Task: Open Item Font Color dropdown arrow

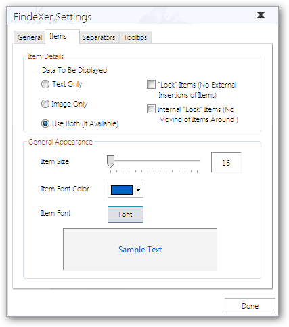Action: click(x=138, y=190)
